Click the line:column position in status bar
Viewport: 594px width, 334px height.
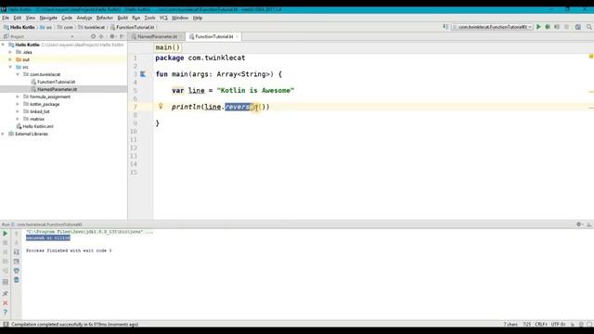526,324
